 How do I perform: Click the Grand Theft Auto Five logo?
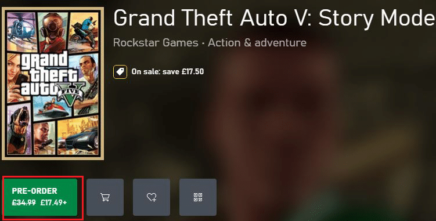pos(52,77)
